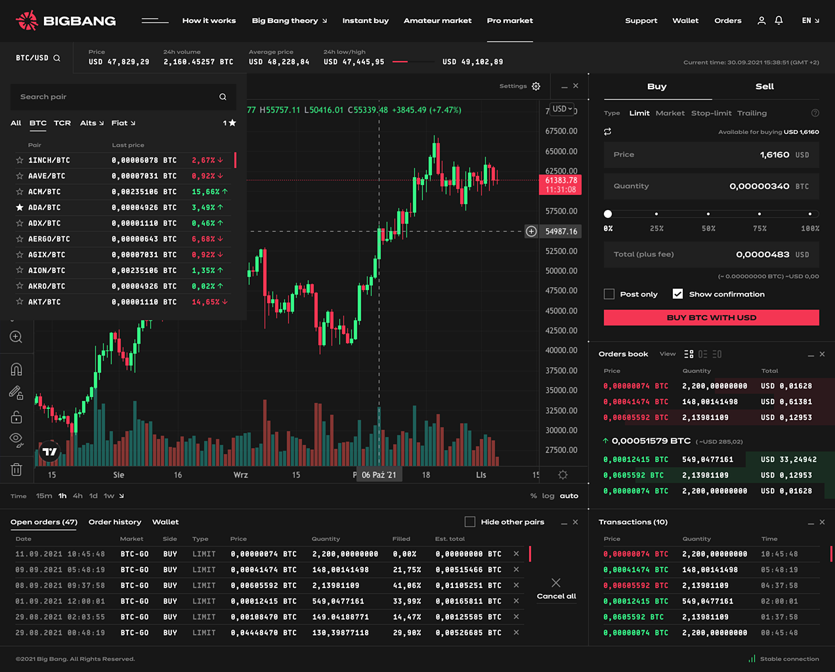The width and height of the screenshot is (835, 672).
Task: Set the quantity slider to the 100% mark
Action: tap(810, 214)
